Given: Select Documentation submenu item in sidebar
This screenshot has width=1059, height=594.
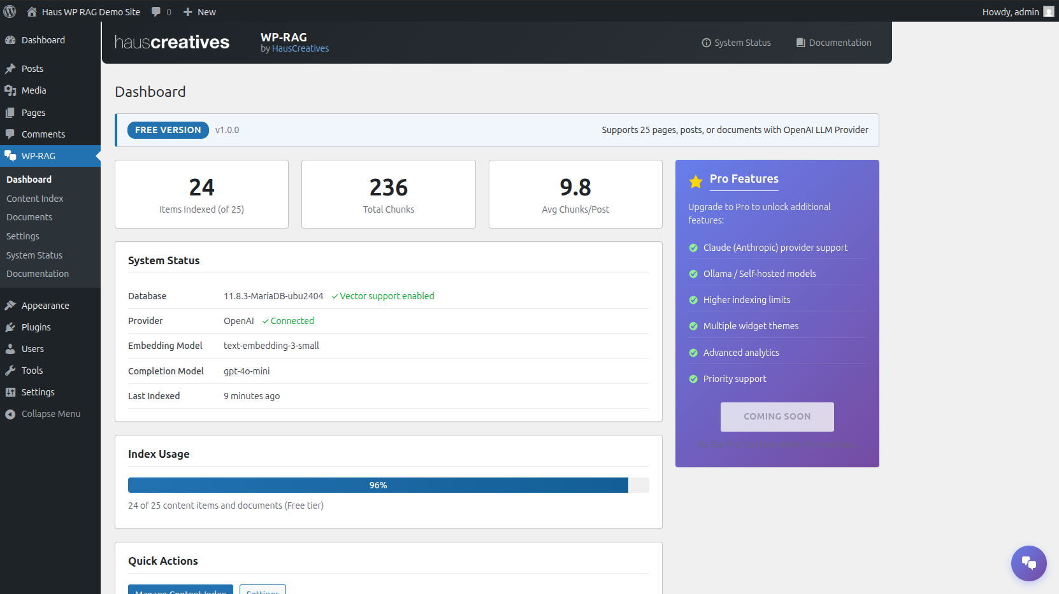Looking at the screenshot, I should coord(38,274).
